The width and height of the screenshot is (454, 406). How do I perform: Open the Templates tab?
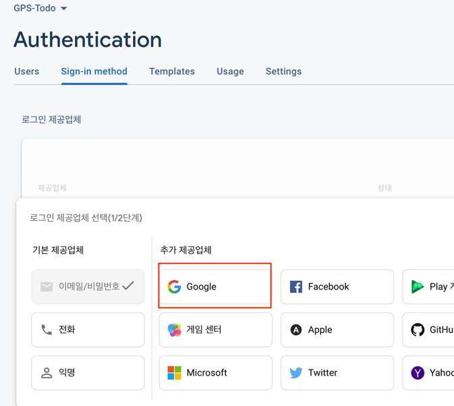click(172, 71)
